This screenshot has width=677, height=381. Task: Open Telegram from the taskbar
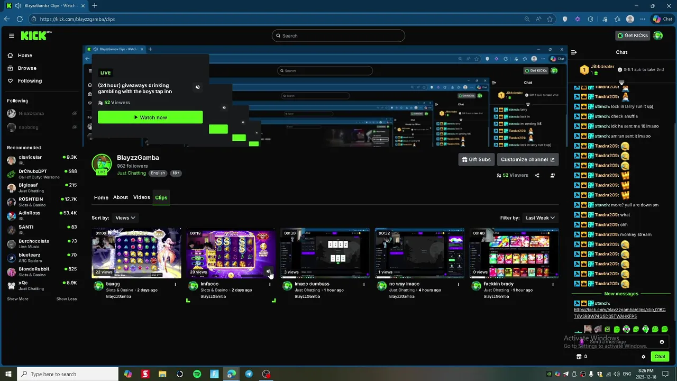[249, 374]
